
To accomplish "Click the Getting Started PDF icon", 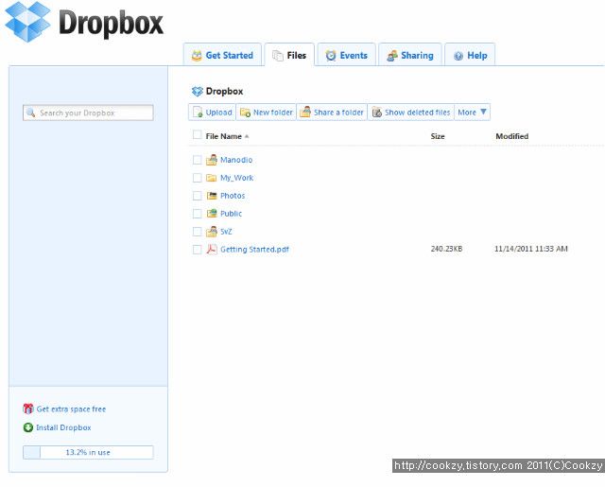I will click(x=212, y=250).
